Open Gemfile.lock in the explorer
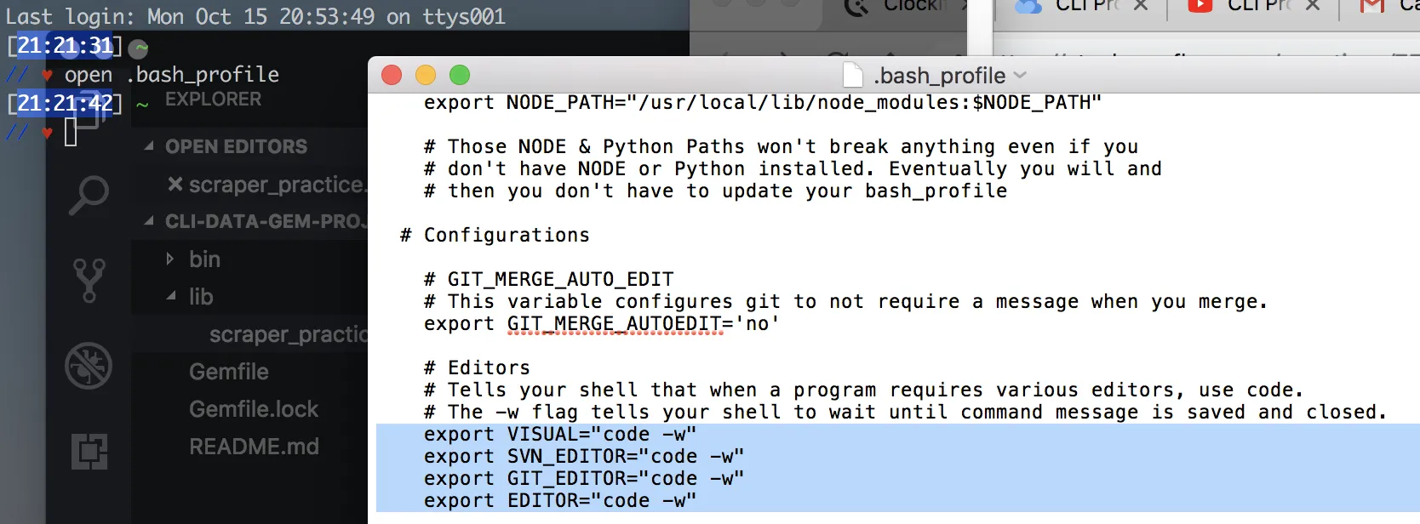 [253, 409]
